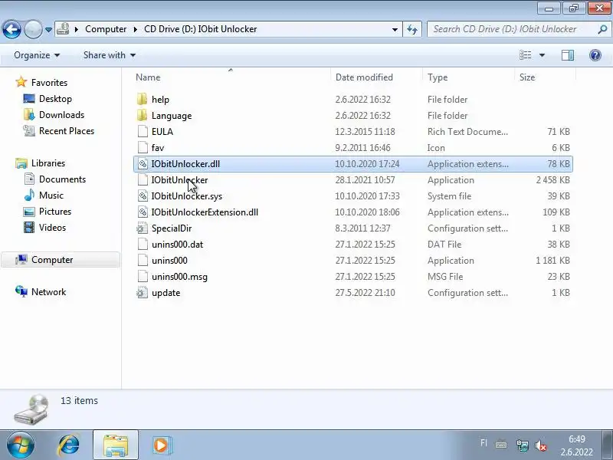Click the search magnifier icon
The width and height of the screenshot is (613, 460).
click(602, 29)
